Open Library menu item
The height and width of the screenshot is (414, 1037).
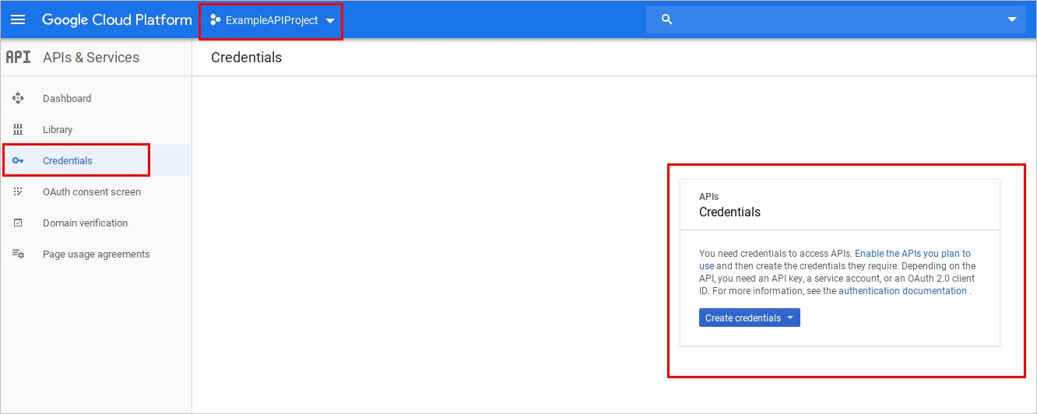click(x=58, y=130)
